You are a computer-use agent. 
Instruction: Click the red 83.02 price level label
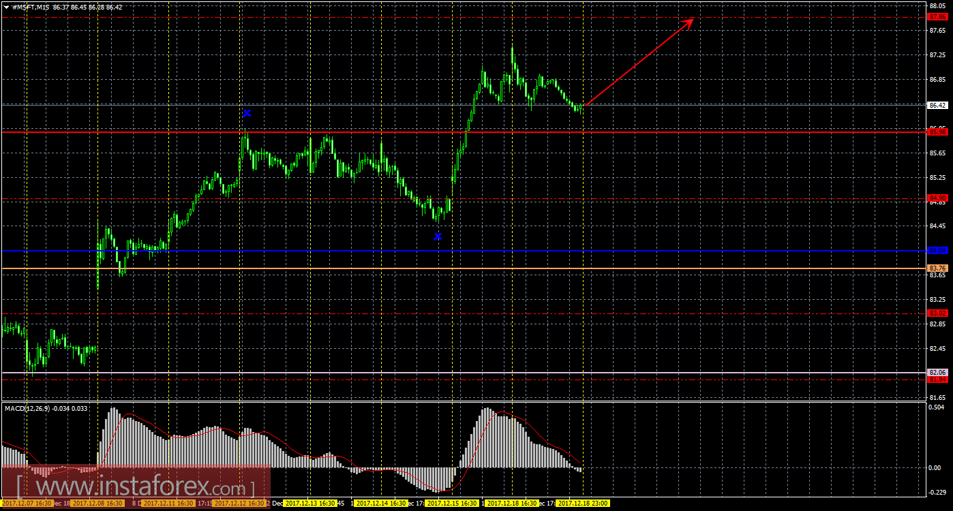[937, 313]
